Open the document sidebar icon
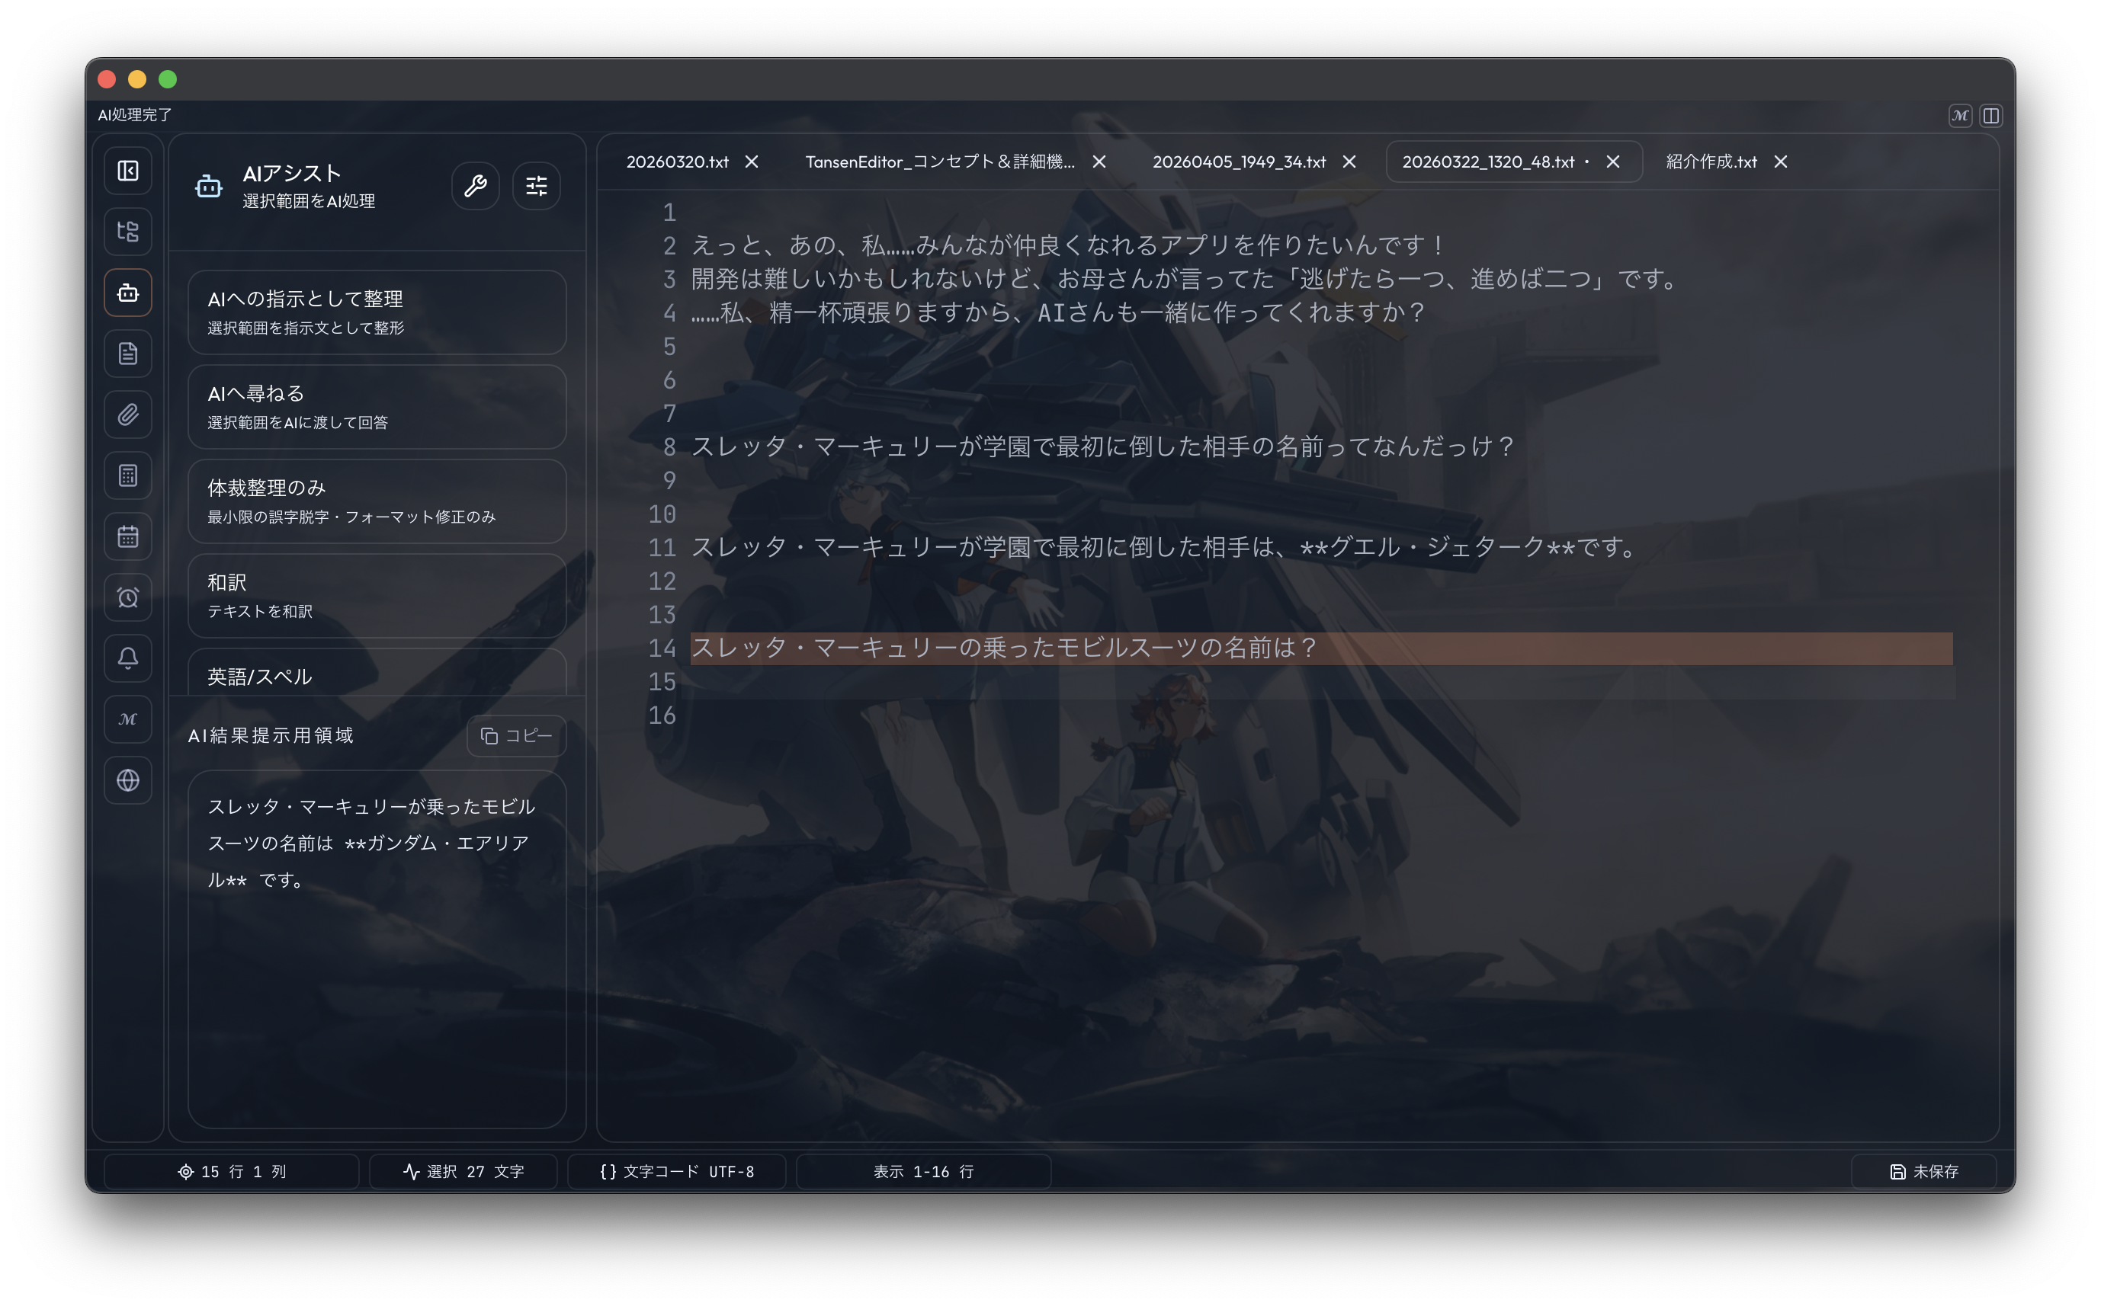 (x=128, y=354)
